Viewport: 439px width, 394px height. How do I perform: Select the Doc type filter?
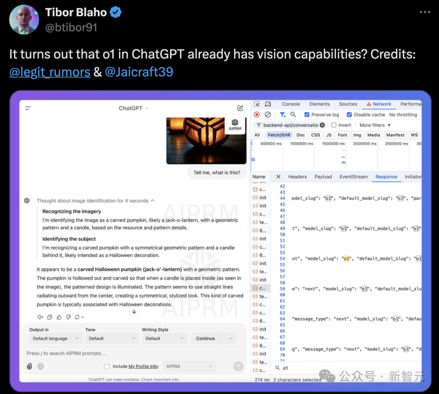point(301,135)
